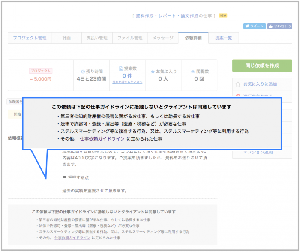Open 仕事依頼ガイドライン link in the blue callout
Screen dimensions: 300x252
[102, 139]
